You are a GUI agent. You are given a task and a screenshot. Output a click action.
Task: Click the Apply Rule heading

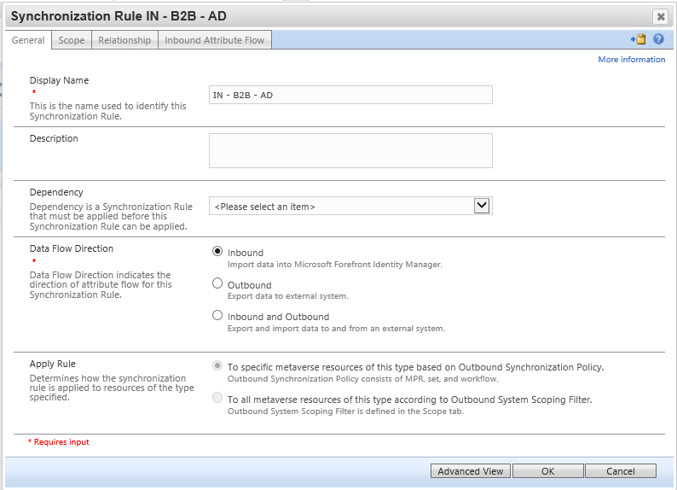[x=52, y=364]
